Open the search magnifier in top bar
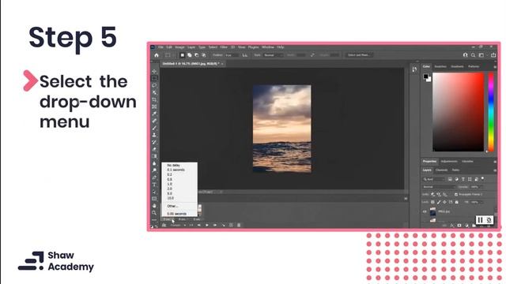This screenshot has width=506, height=284. point(473,55)
